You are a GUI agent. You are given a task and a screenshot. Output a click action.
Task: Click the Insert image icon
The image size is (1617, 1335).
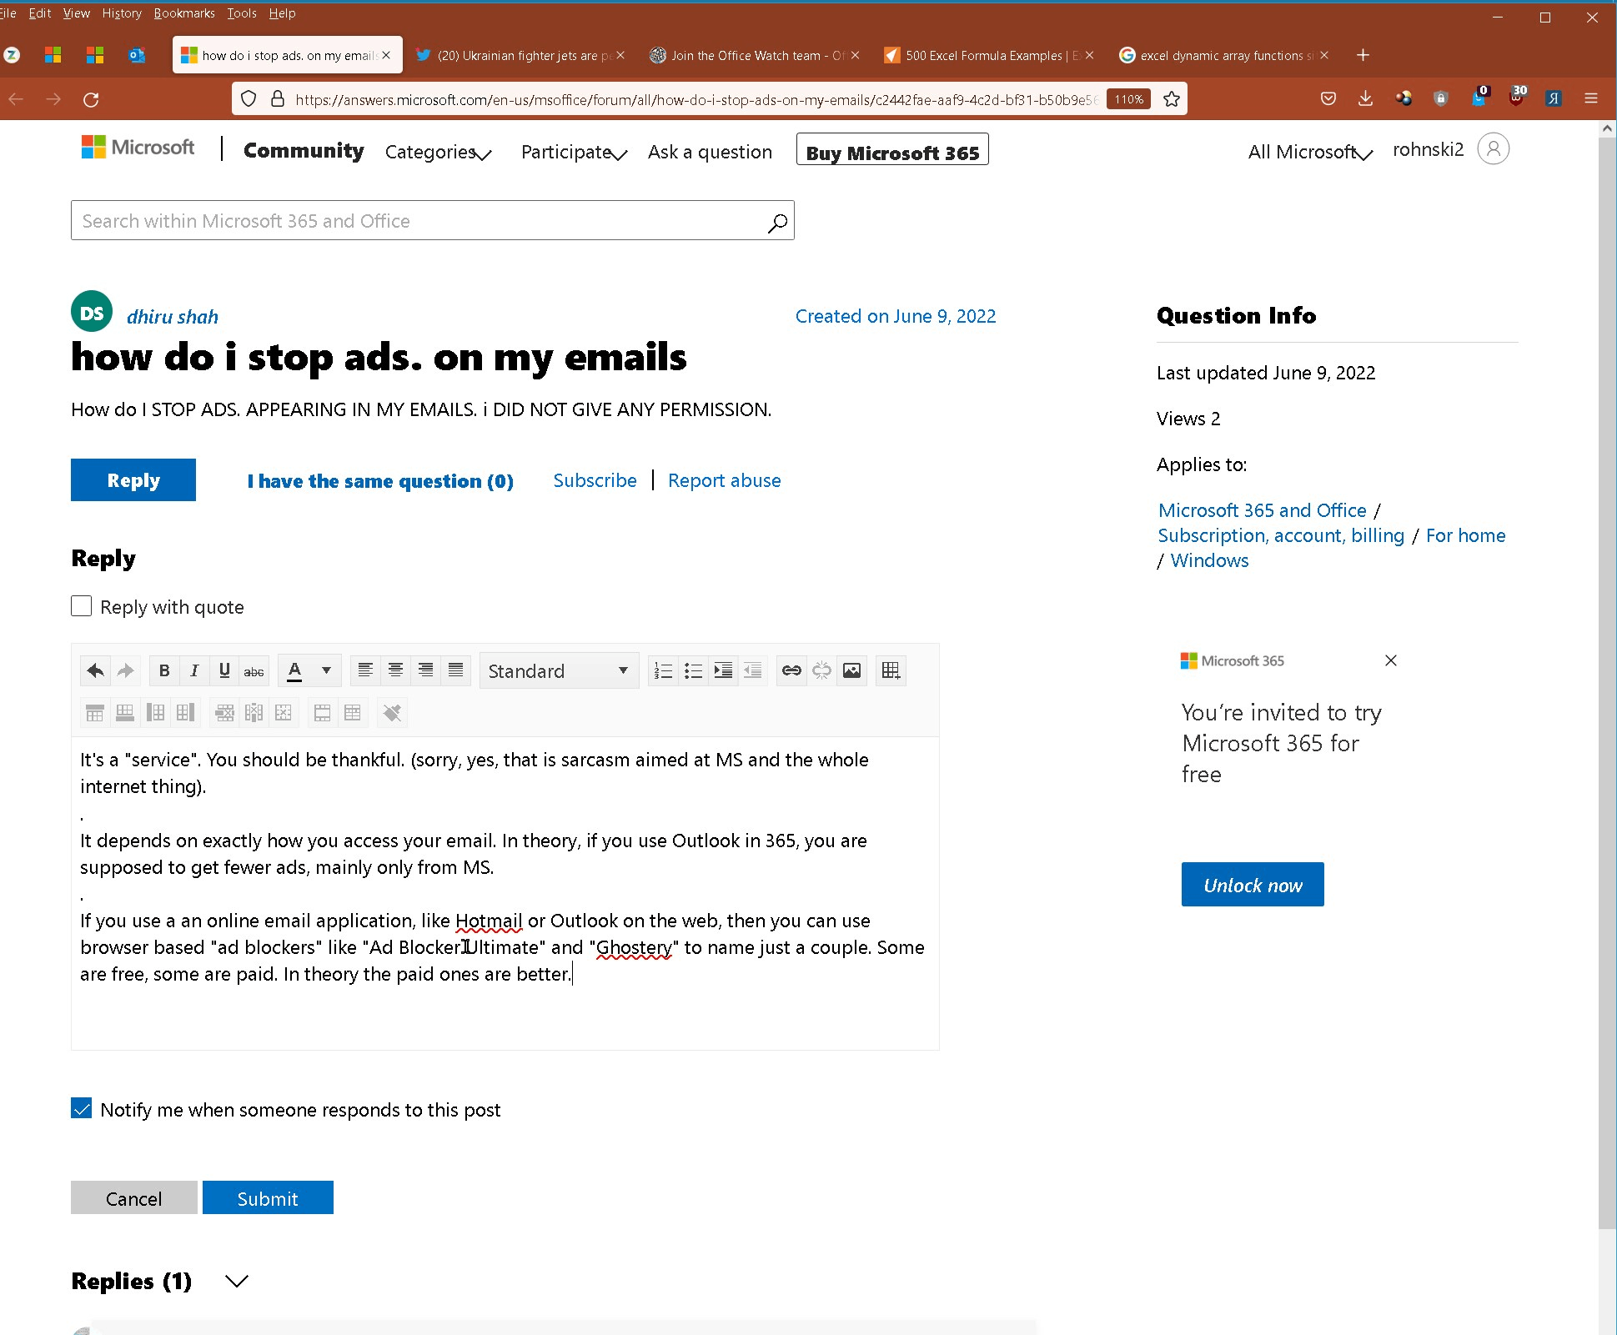point(851,670)
